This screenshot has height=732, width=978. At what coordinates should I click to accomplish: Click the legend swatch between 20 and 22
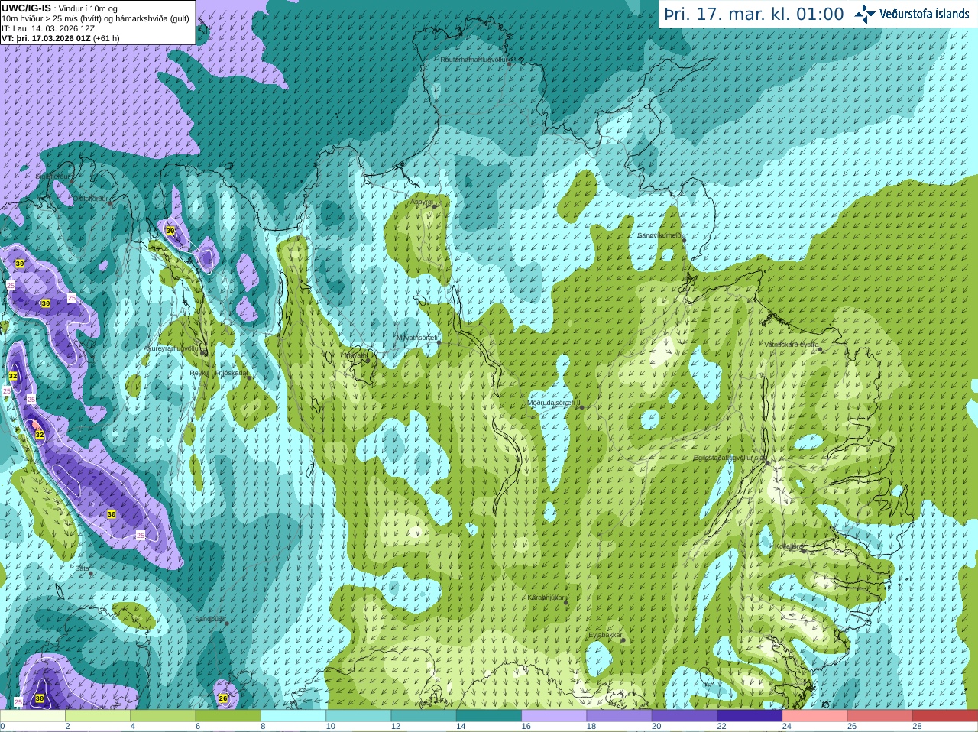tap(685, 716)
